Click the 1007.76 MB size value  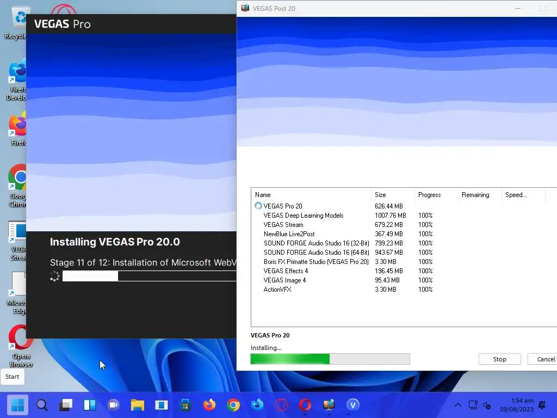390,216
